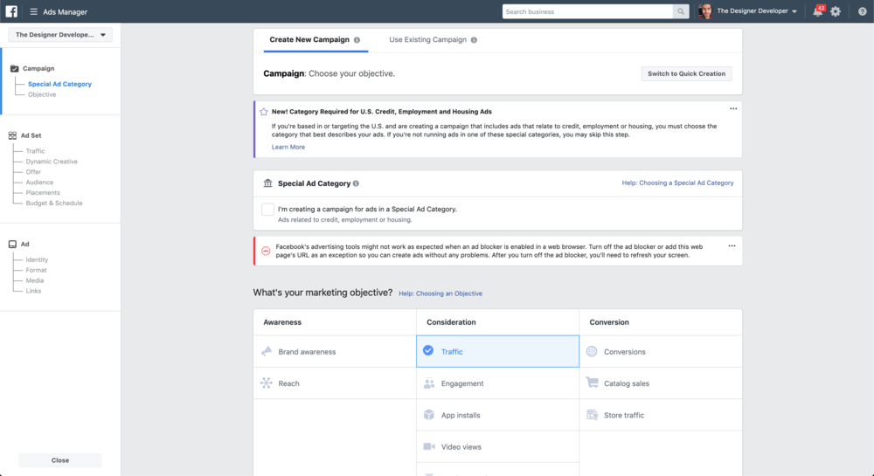Image resolution: width=874 pixels, height=476 pixels.
Task: Select Placements in the Ad Set tree
Action: coord(42,193)
